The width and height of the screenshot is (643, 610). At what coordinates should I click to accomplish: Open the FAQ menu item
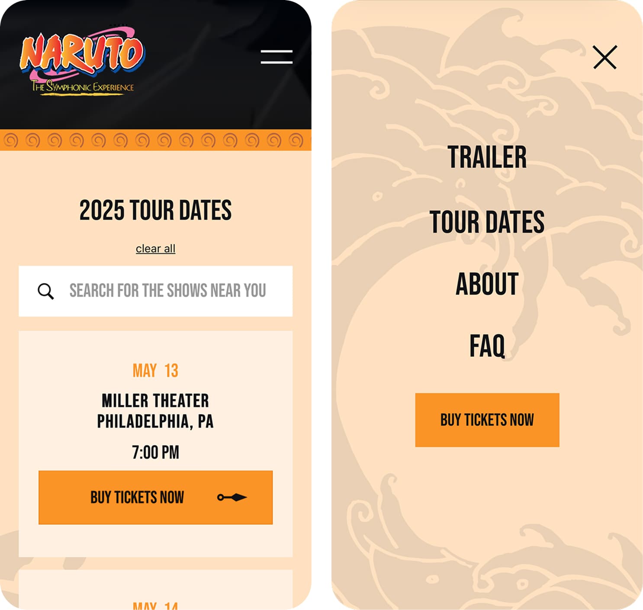487,346
